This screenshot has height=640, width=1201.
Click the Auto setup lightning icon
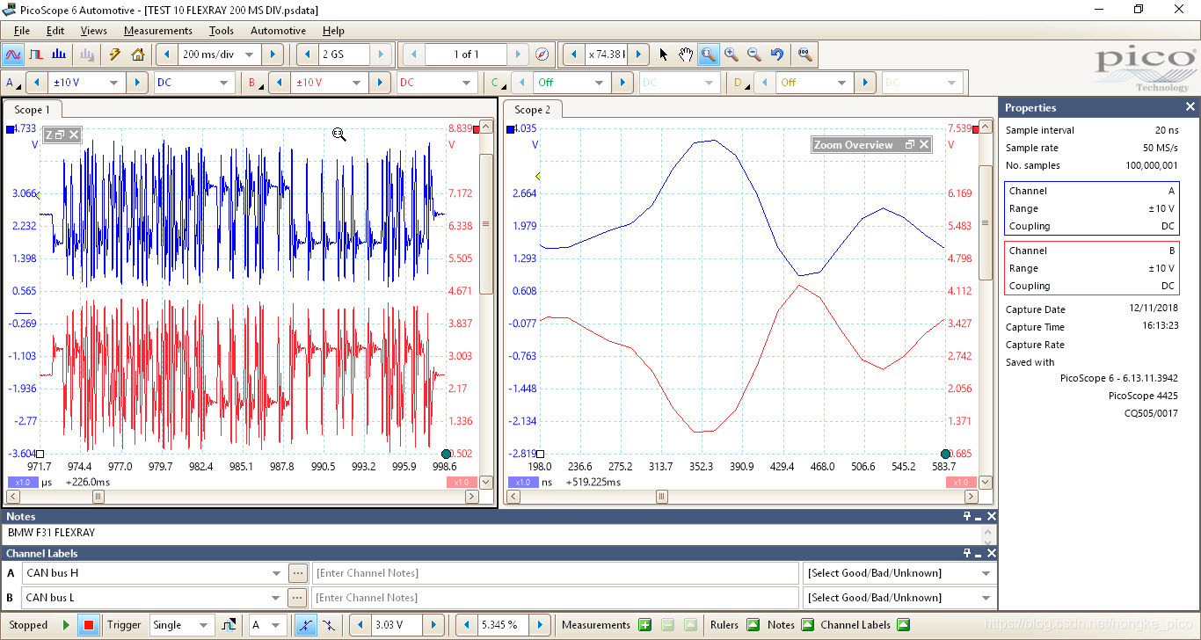pos(115,55)
